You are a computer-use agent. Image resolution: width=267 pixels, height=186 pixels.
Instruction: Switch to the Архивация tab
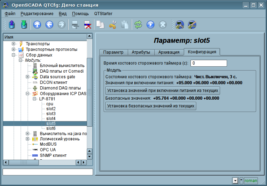pos(169,52)
